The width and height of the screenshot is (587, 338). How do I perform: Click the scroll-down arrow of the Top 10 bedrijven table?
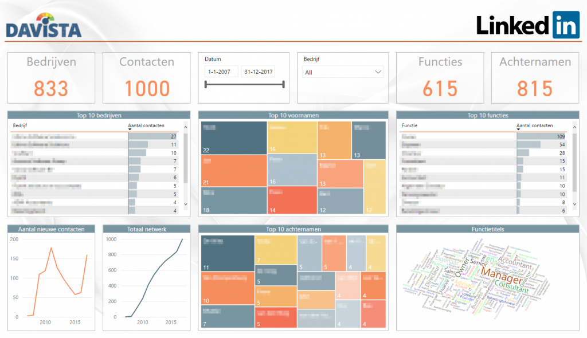[184, 203]
